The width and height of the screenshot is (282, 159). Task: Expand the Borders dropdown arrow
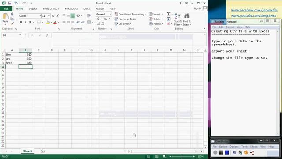tap(42, 22)
